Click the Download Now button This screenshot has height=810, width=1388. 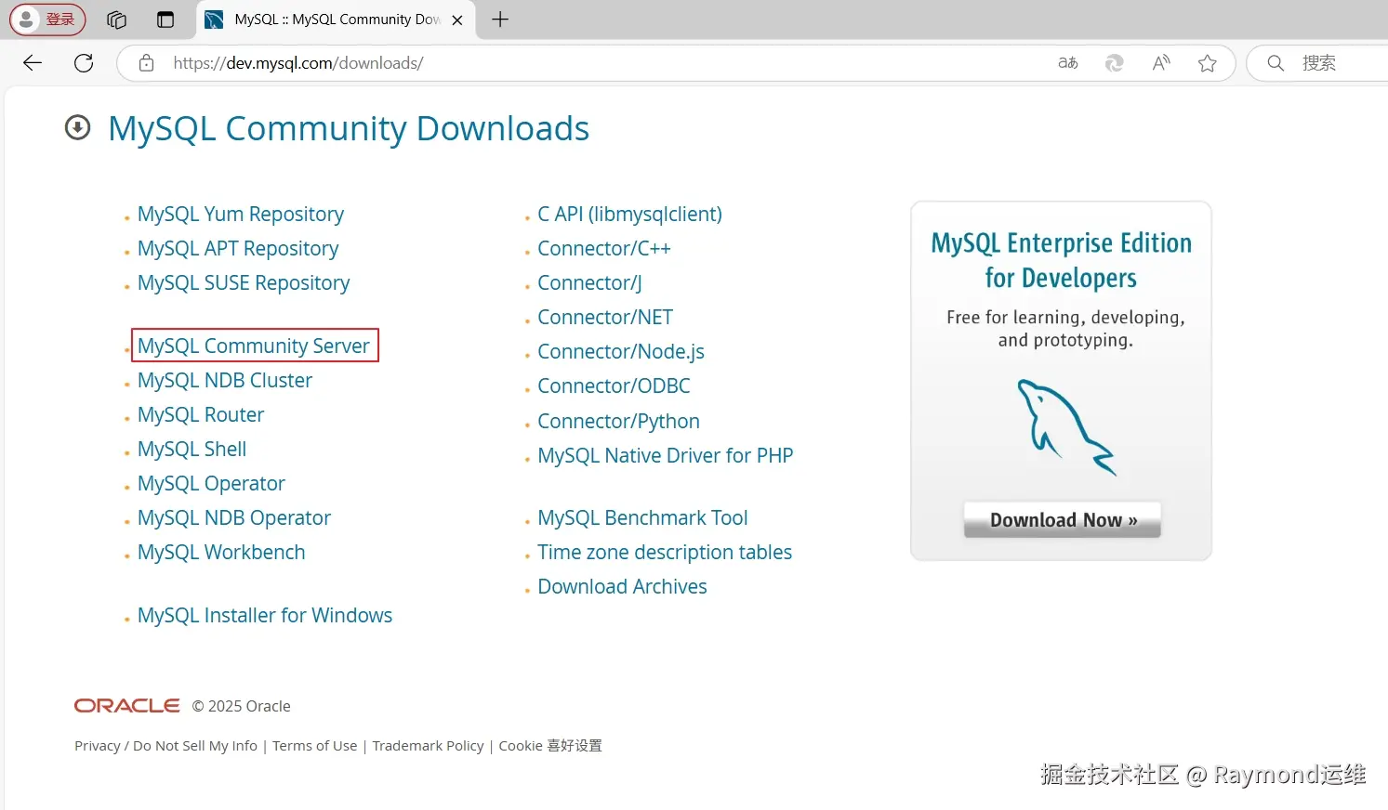click(1063, 520)
